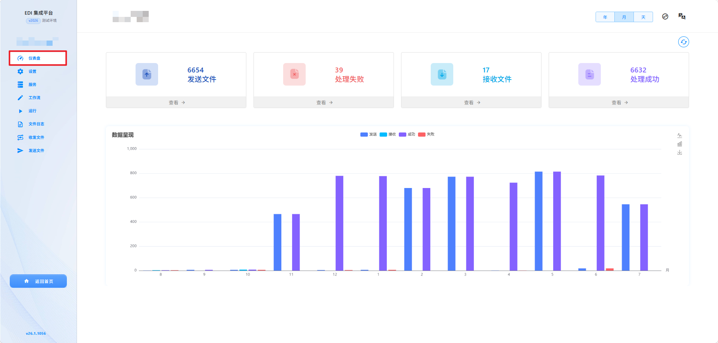
Task: Toggle the 发送 series in chart legend
Action: click(x=368, y=134)
